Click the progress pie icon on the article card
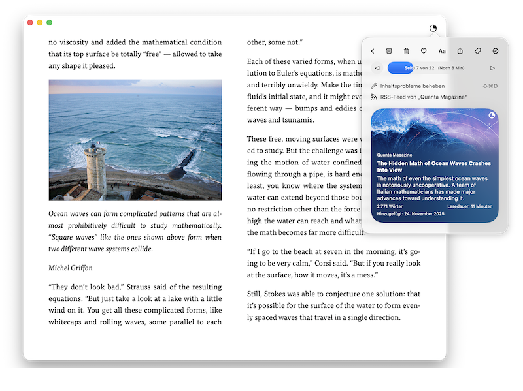The image size is (523, 391). point(491,116)
